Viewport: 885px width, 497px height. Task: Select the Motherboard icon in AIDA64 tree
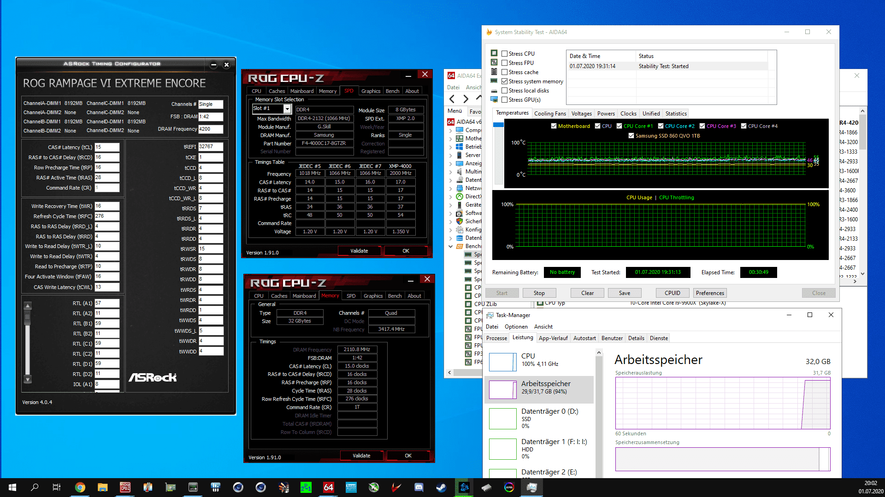click(x=460, y=139)
